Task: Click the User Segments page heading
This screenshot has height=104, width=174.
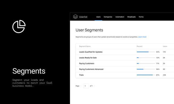Action: [89, 30]
